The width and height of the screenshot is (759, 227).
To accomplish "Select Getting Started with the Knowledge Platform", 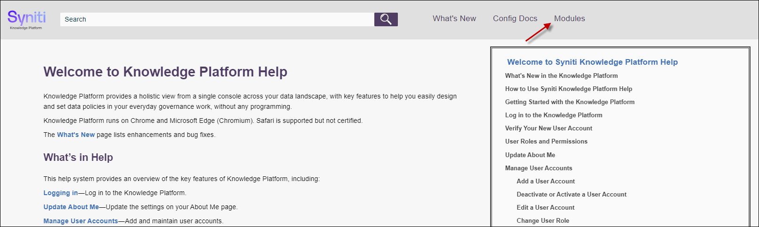I will pos(570,102).
